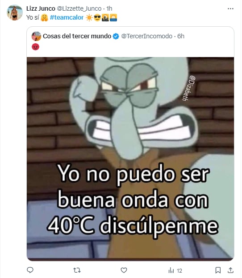View tweet analytics showing 12 views
The height and width of the screenshot is (278, 242).
175,270
